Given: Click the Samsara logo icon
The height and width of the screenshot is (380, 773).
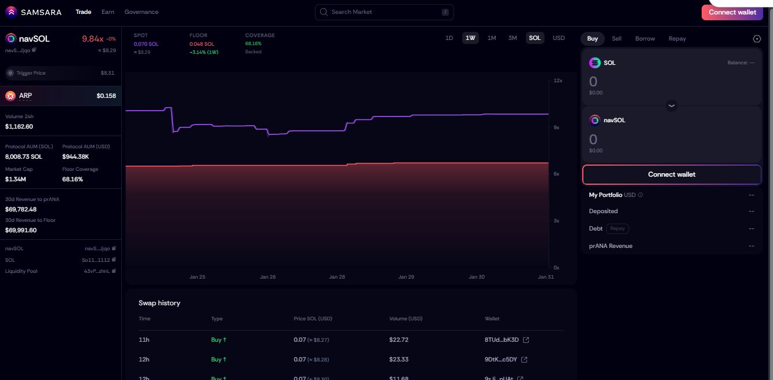Looking at the screenshot, I should (x=11, y=12).
